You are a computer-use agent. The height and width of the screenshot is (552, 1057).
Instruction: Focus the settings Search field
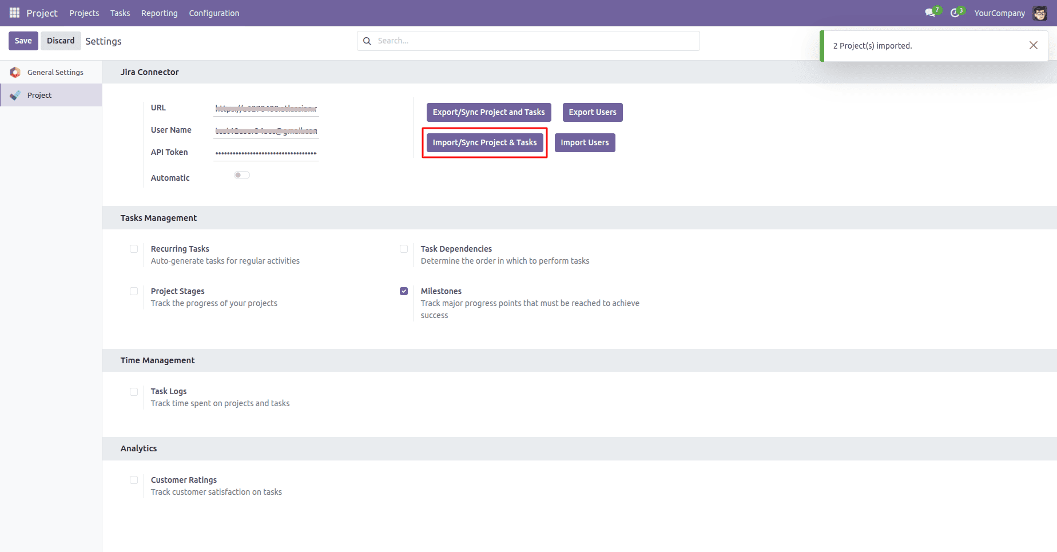pyautogui.click(x=528, y=41)
